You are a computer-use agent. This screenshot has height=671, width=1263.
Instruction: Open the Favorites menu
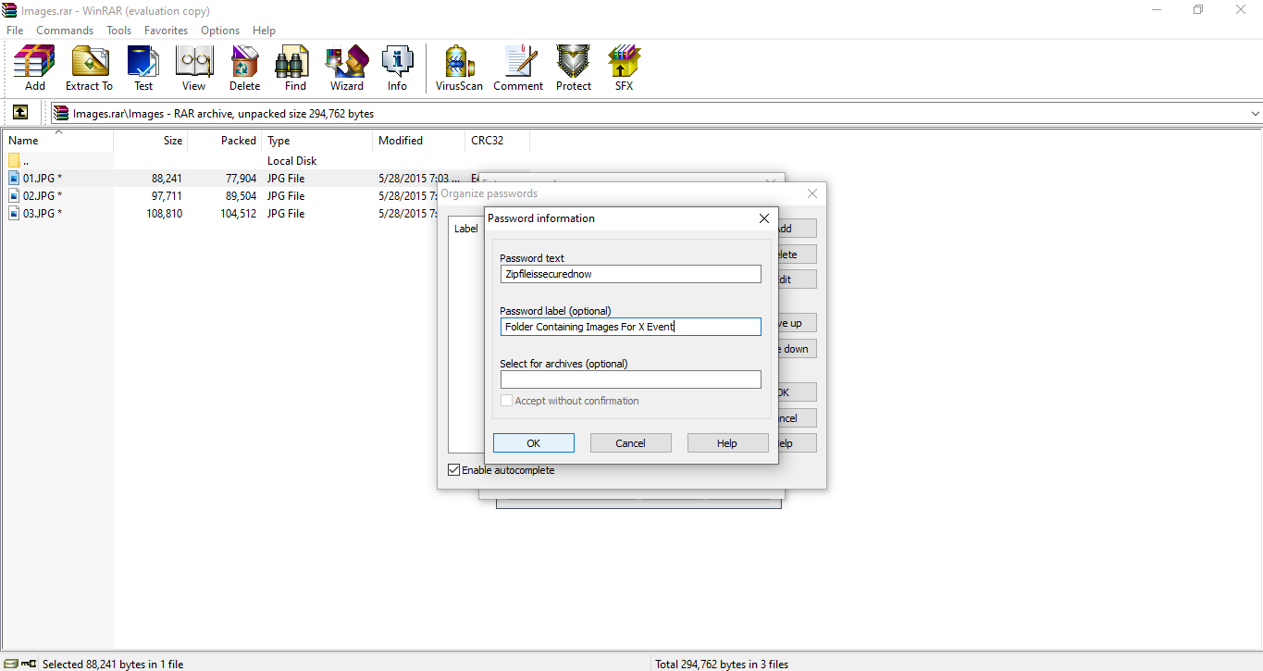coord(167,31)
